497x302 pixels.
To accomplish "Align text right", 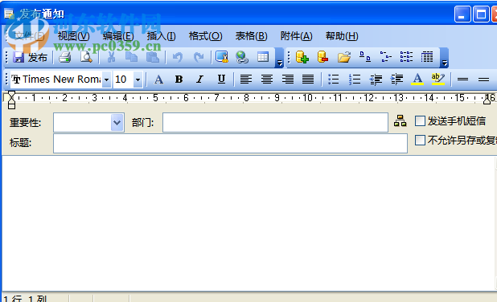I will coord(287,80).
